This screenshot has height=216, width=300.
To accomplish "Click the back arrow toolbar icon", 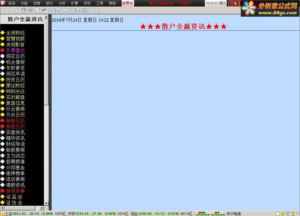I will pos(3,10).
